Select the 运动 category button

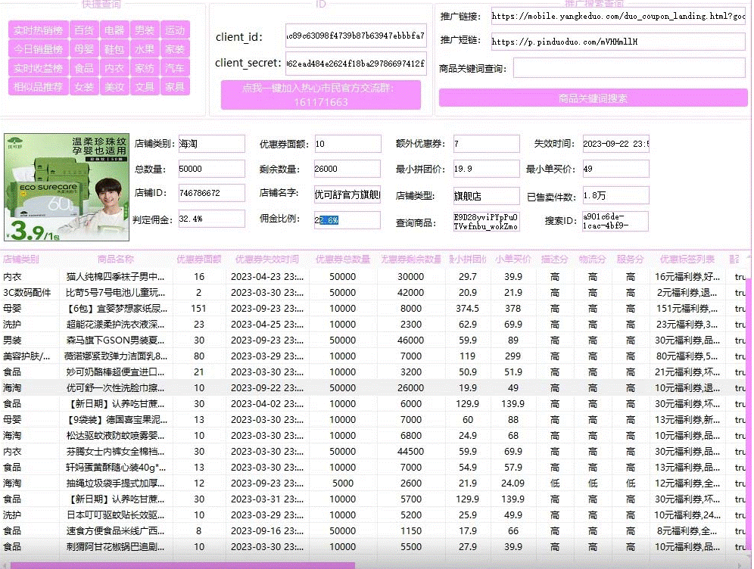175,30
